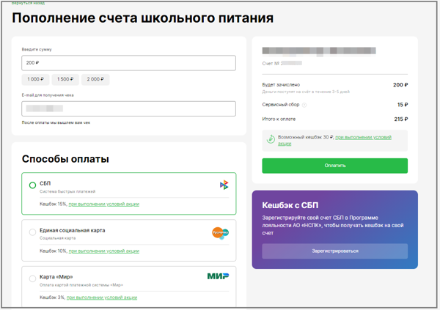Viewport: 440px width, 310px height.
Task: Select СБП payment method radio button
Action: click(x=32, y=185)
